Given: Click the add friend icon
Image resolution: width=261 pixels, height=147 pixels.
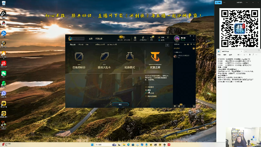Looking at the screenshot, I should click(185, 44).
